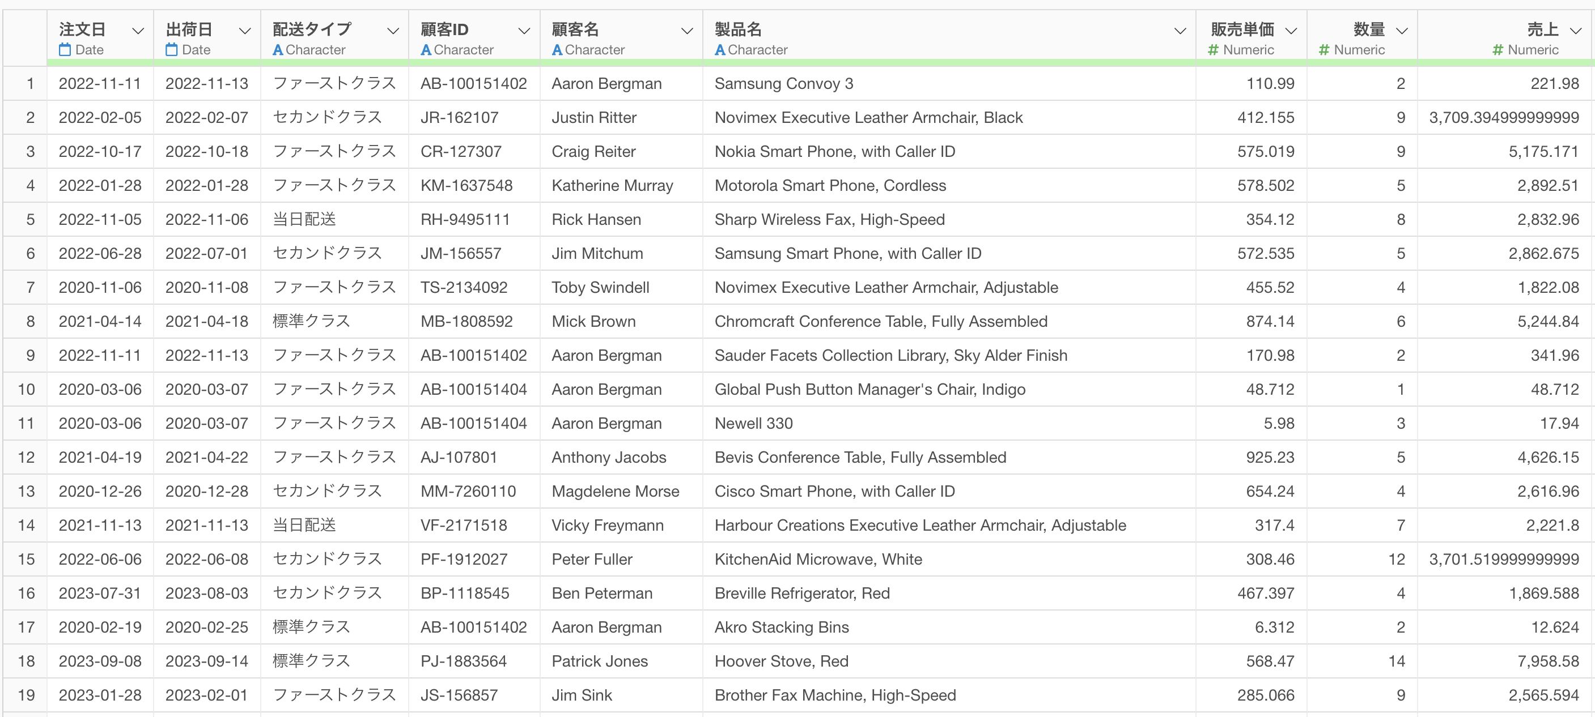Click the customer name 'Vicky Freymann'

click(x=608, y=526)
